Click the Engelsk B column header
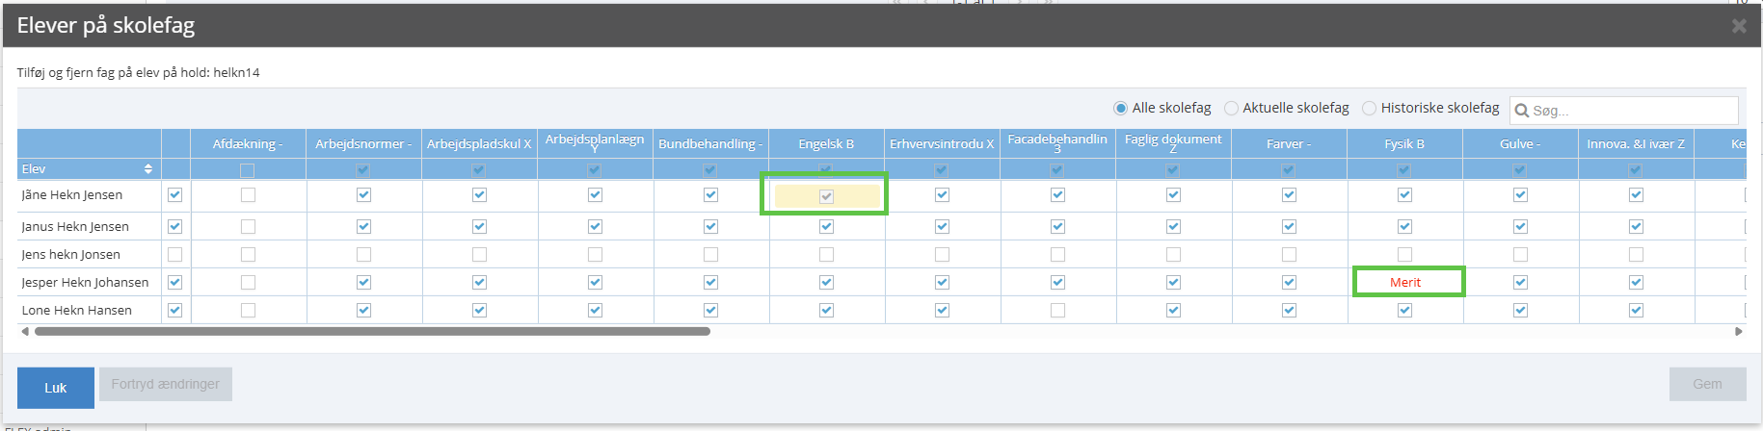 point(826,144)
